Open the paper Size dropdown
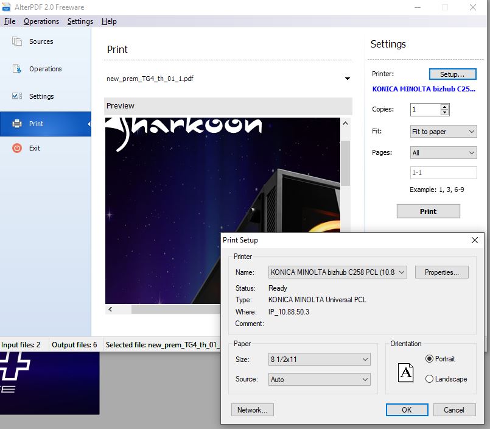Viewport: 490px width, 429px height. pyautogui.click(x=320, y=359)
